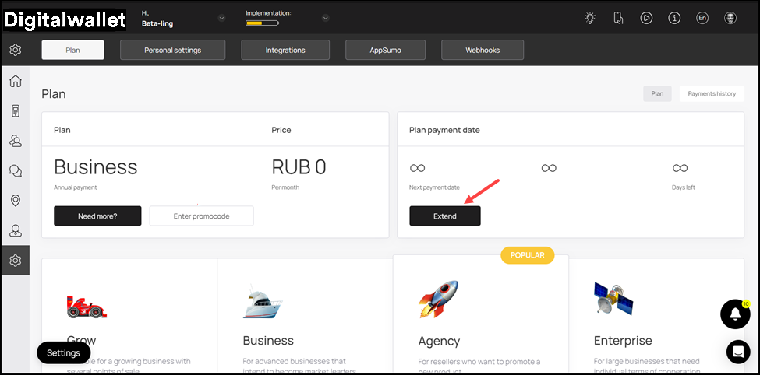Open the user avatar profile icon
This screenshot has height=375, width=760.
pos(730,18)
